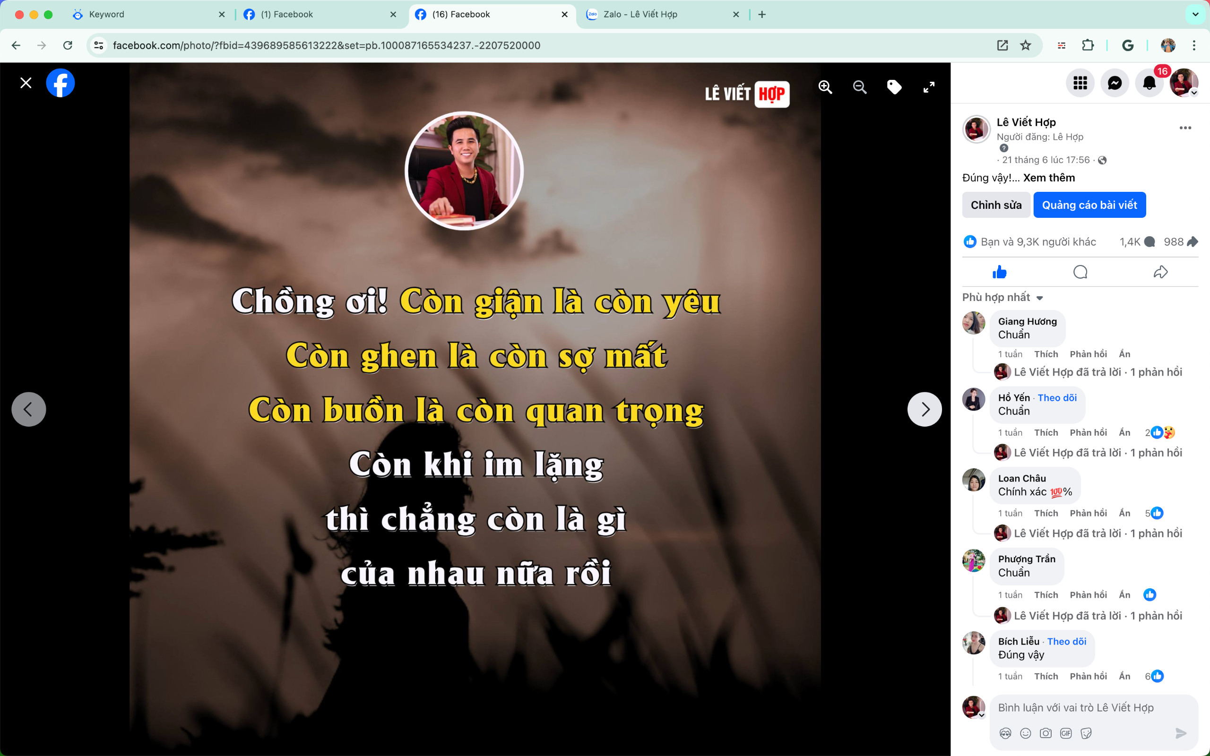Image resolution: width=1210 pixels, height=756 pixels.
Task: Open the sticker picker in comment box
Action: coord(1086,733)
